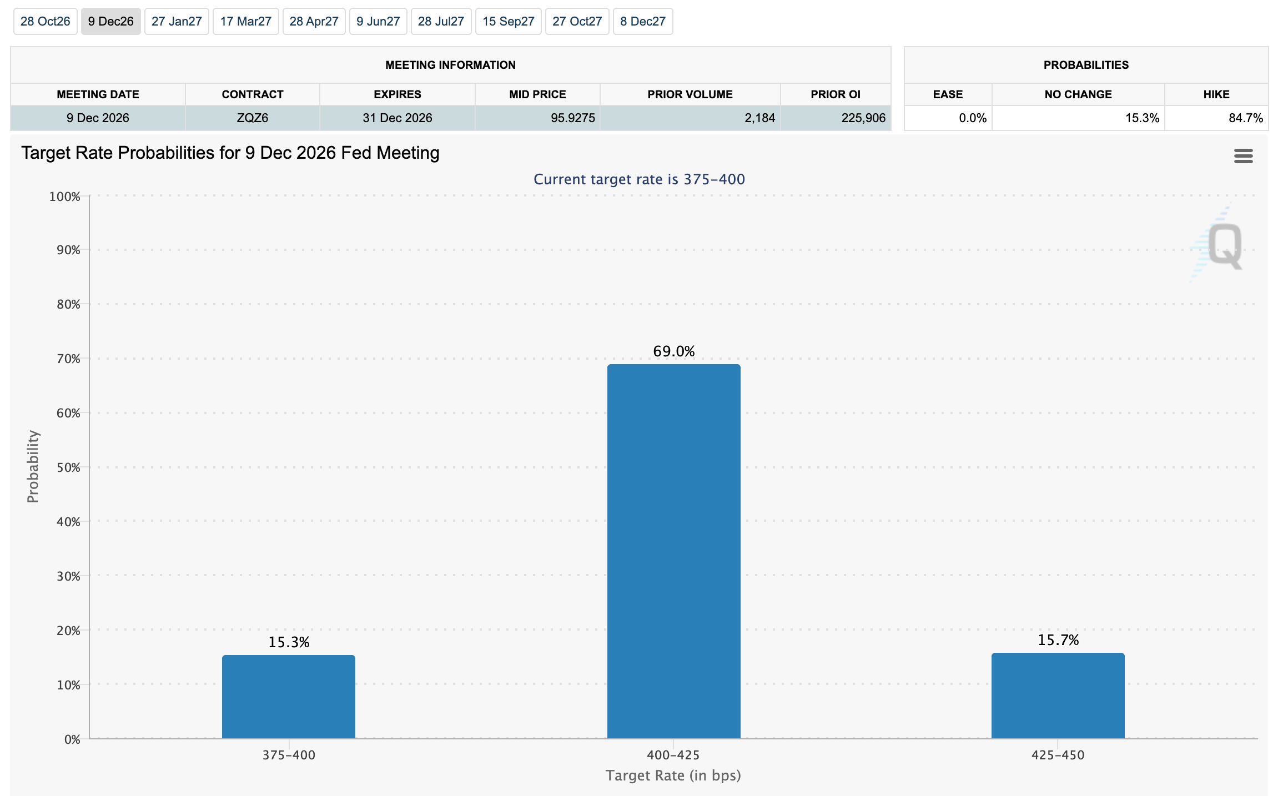The width and height of the screenshot is (1288, 796).
Task: Click the 375-400 bar showing 15.3%
Action: (289, 697)
